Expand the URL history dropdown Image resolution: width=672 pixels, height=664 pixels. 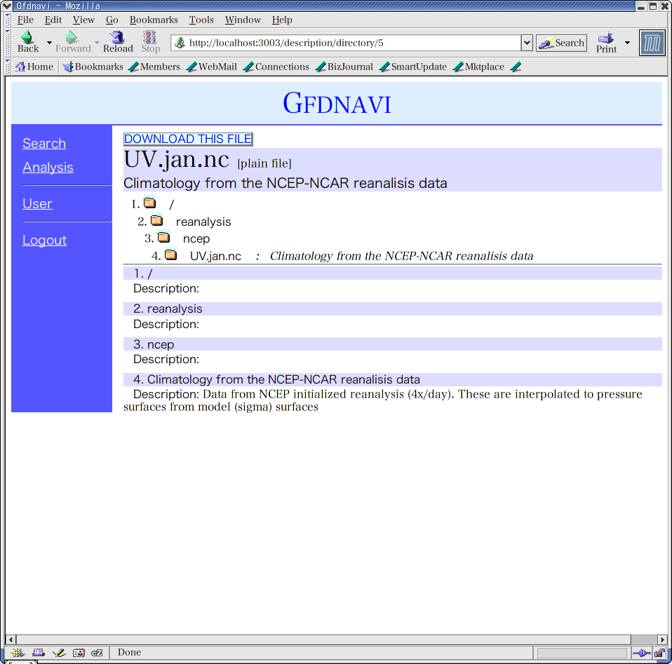coord(527,43)
